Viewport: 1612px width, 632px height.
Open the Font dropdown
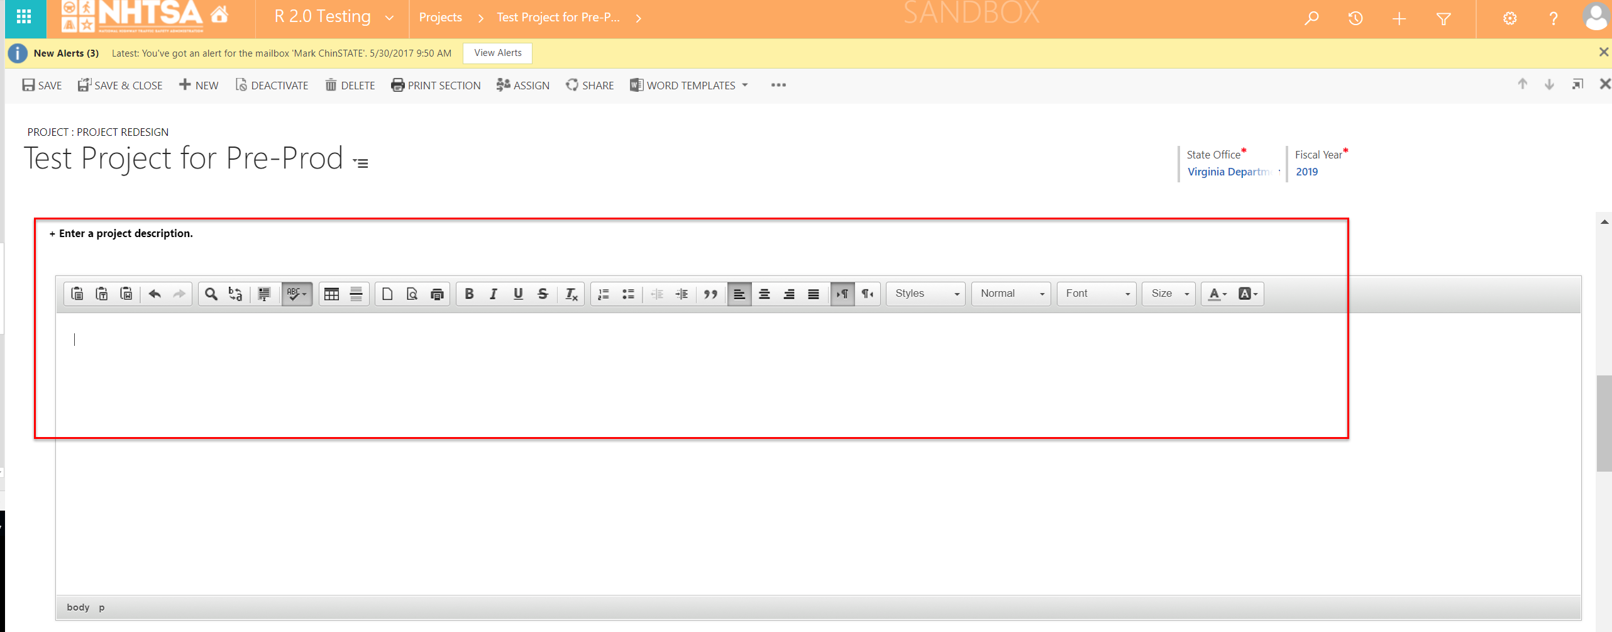tap(1096, 294)
